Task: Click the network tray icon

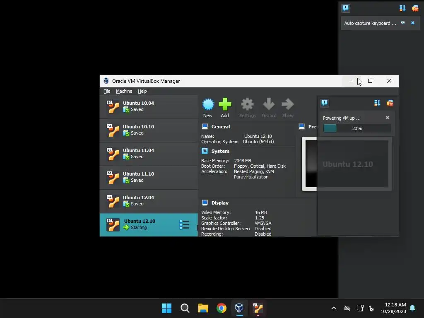Action: point(360,308)
